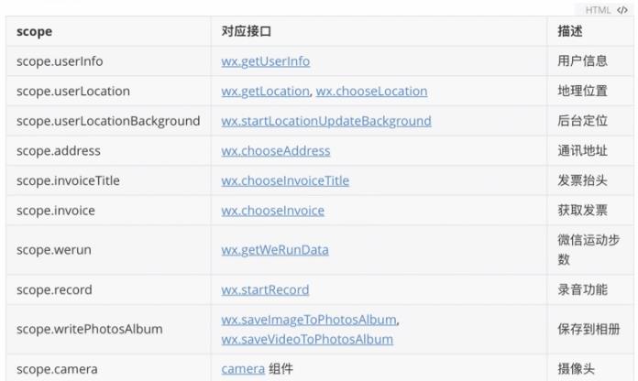Click the scope.writePhotosAlbum cell text

(89, 329)
